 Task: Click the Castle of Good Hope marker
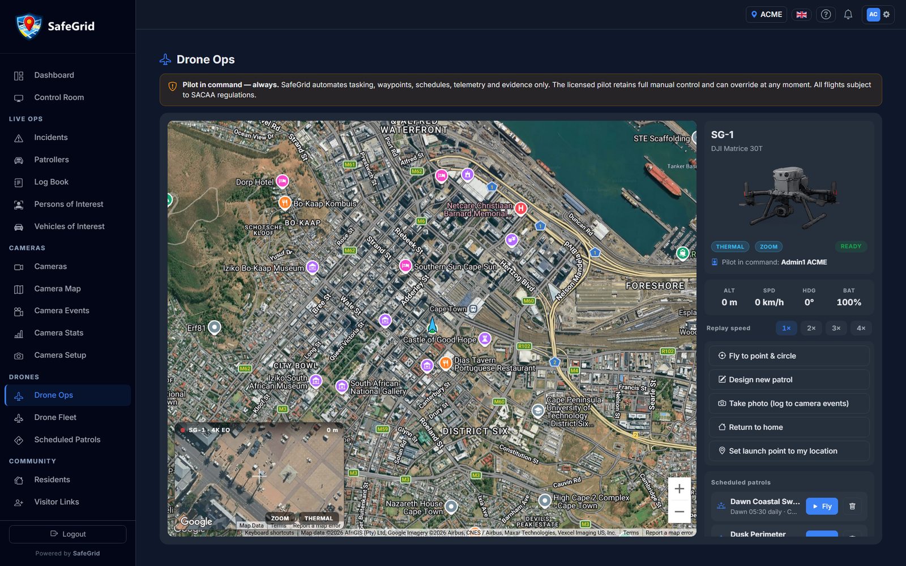pos(485,338)
